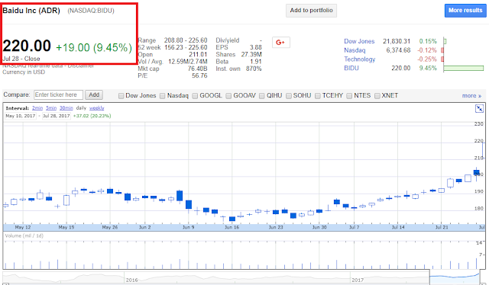Image resolution: width=489 pixels, height=285 pixels.
Task: Edit the Jul 28, 2017 end date
Action: click(56, 116)
